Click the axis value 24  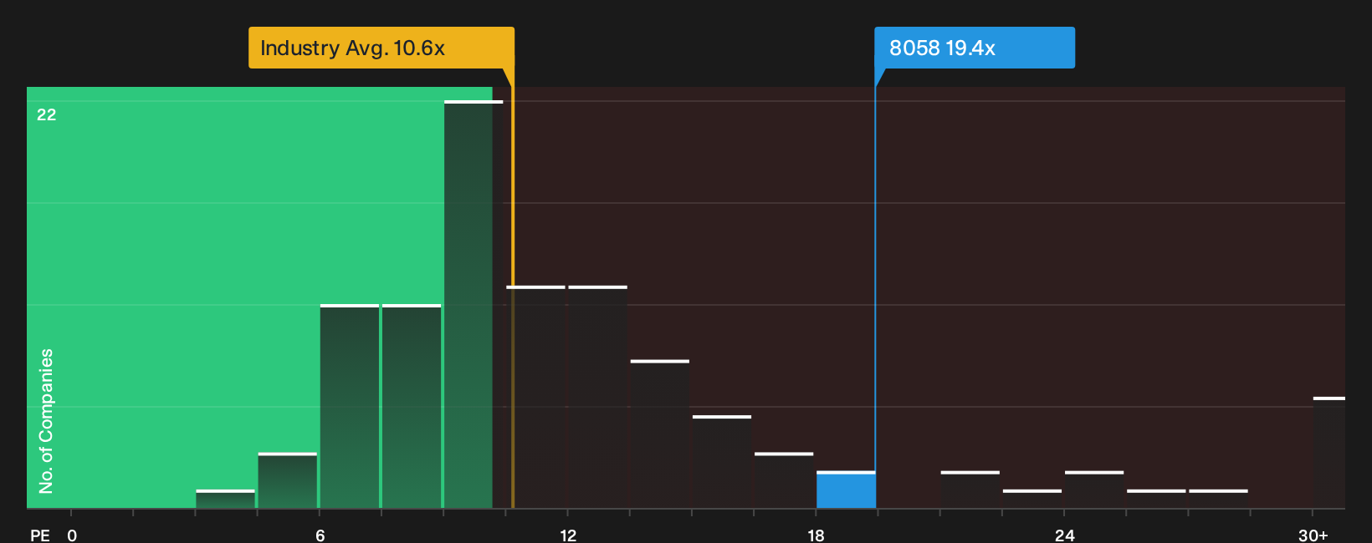1064,535
